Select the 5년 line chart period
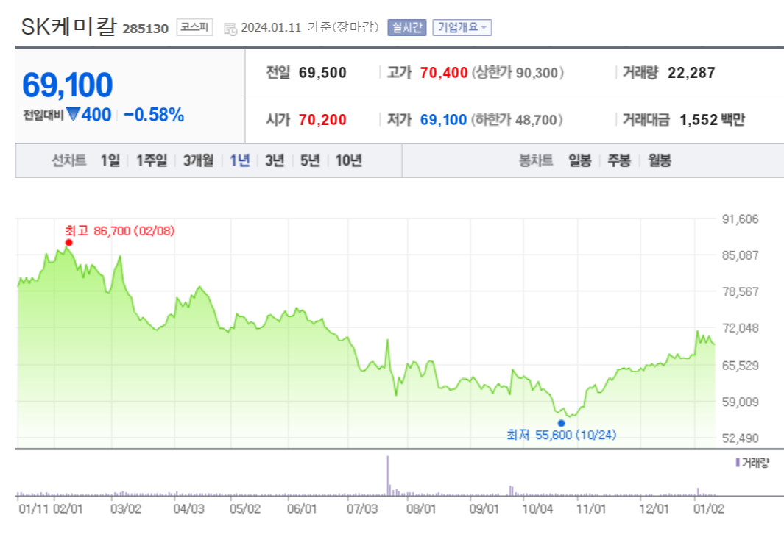Viewport: 784px width, 540px height. click(x=309, y=160)
